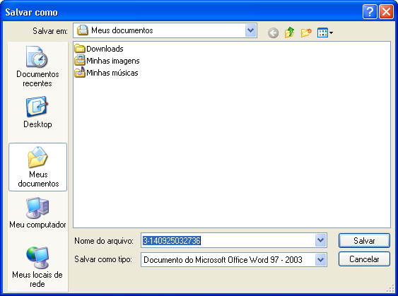Go up one folder level
This screenshot has height=296, width=398.
tap(289, 32)
